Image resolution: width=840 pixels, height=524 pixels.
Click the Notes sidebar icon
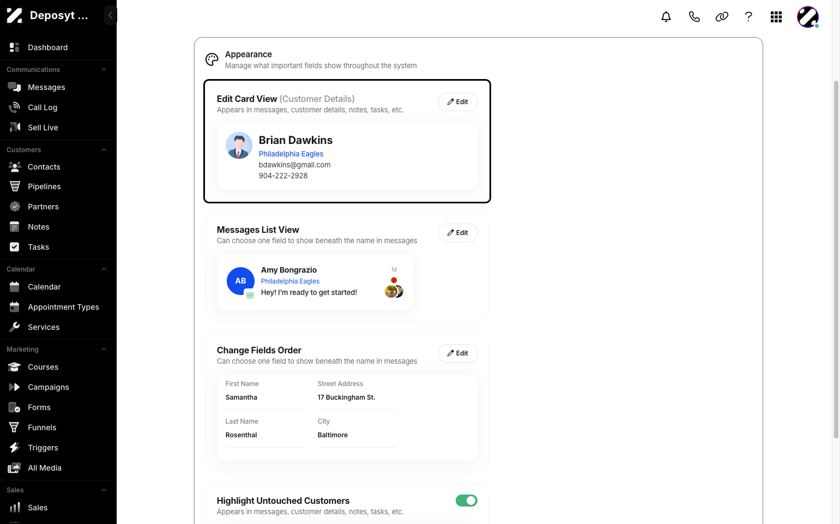(15, 227)
